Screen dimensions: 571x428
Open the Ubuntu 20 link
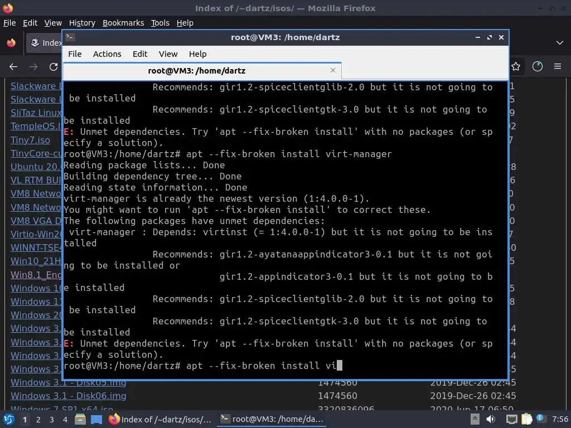pos(36,167)
